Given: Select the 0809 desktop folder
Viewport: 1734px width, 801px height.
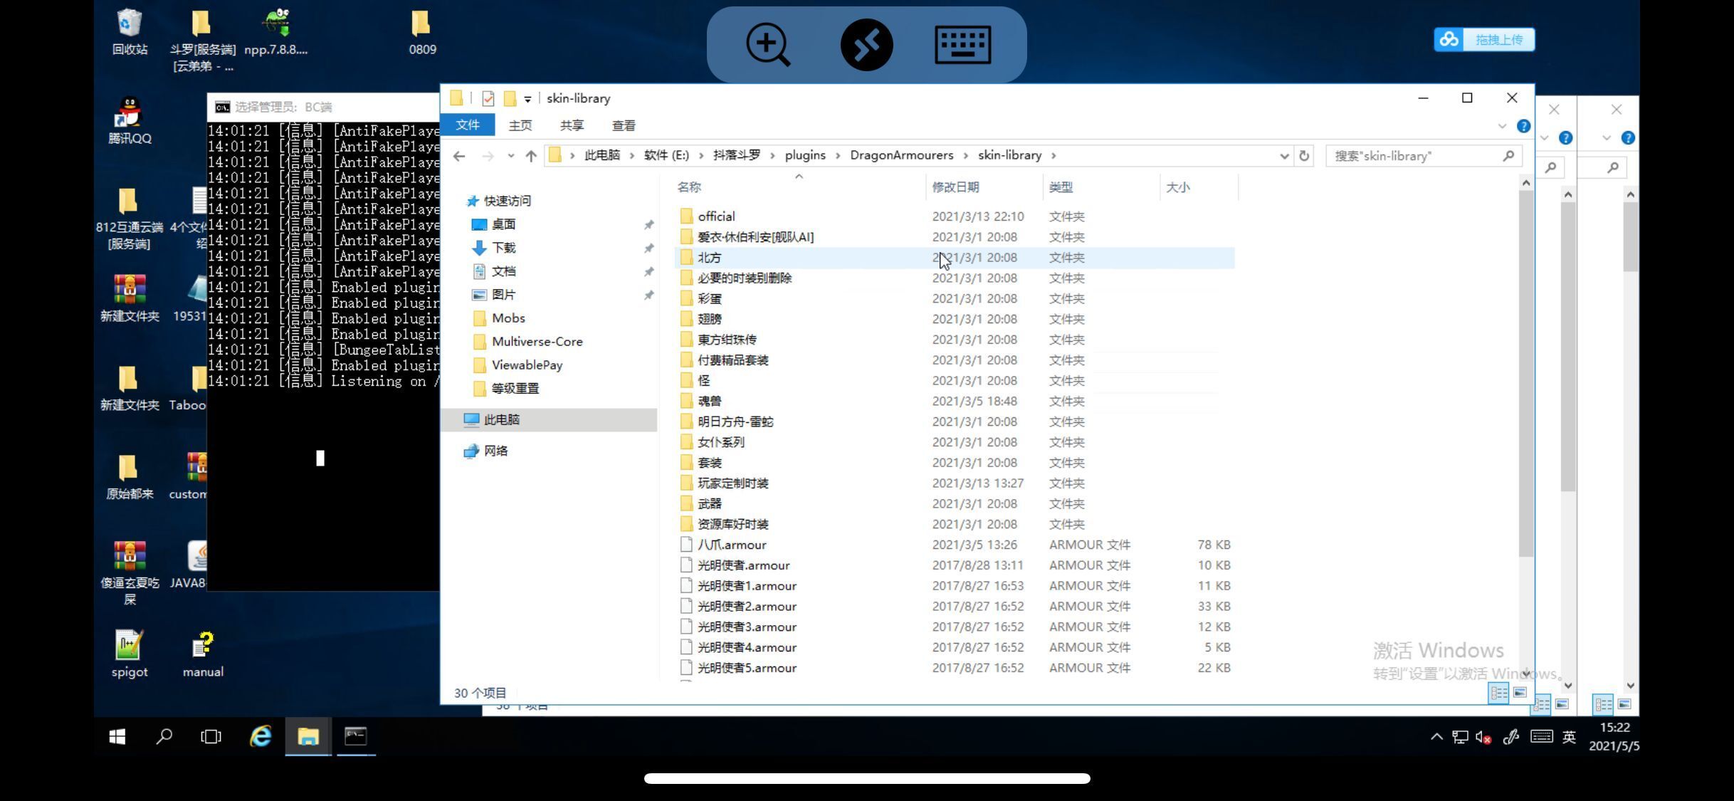Looking at the screenshot, I should coord(422,32).
